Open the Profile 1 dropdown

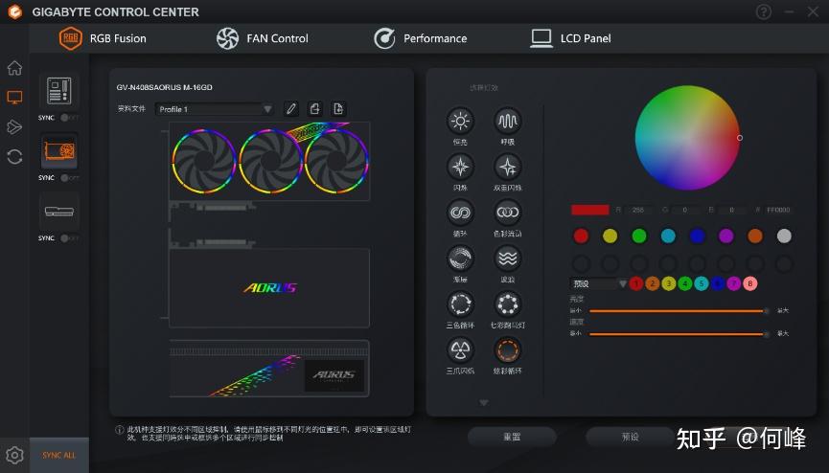tap(215, 109)
